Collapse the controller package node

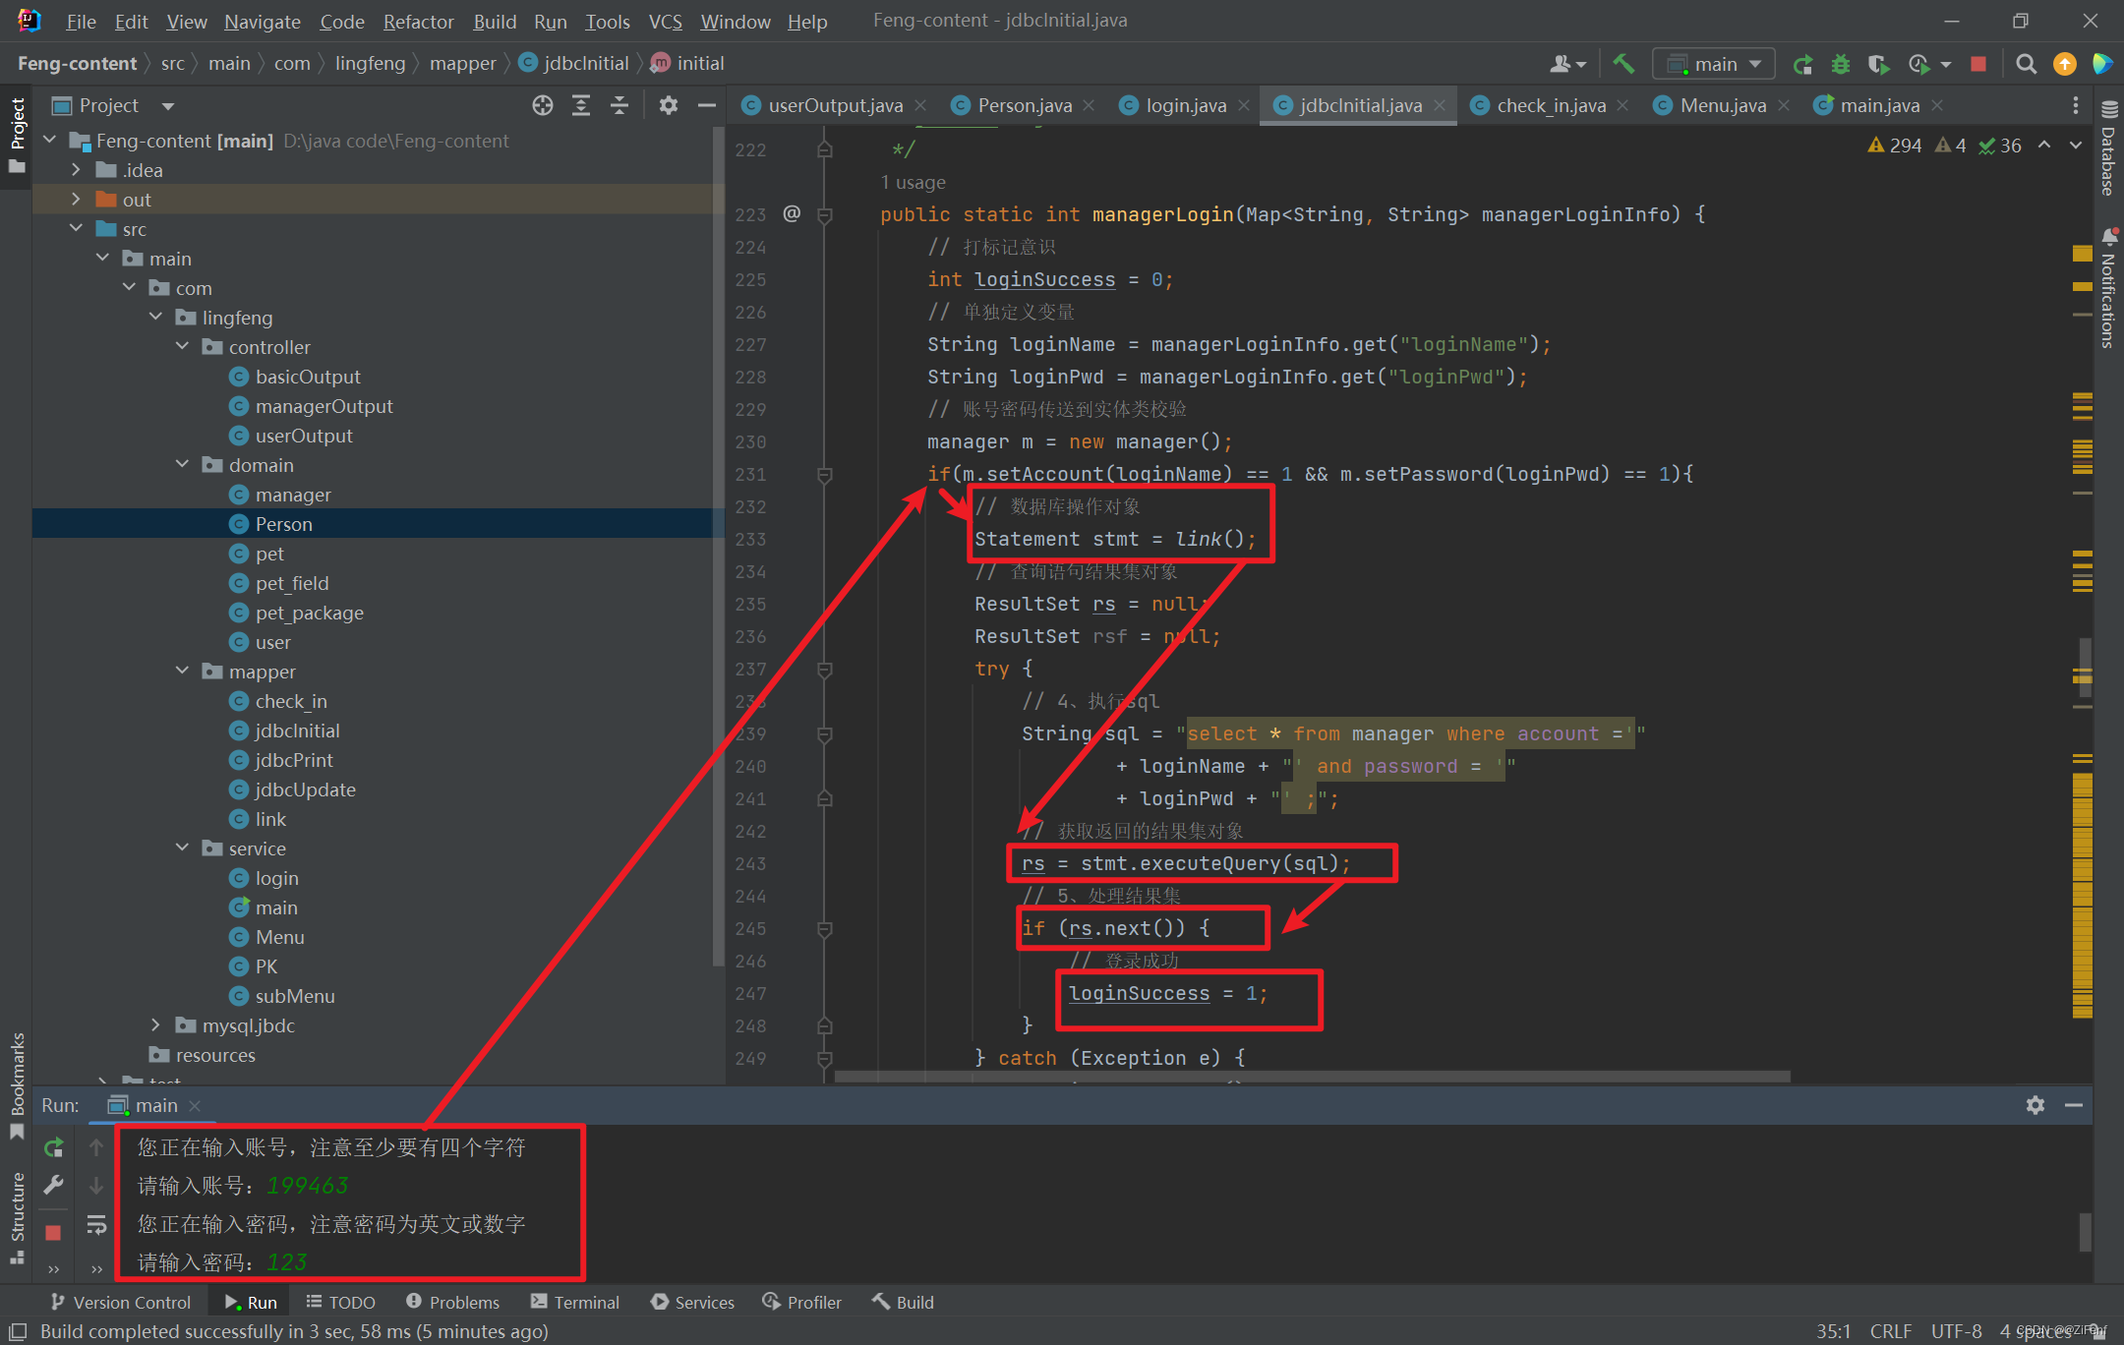pos(182,347)
